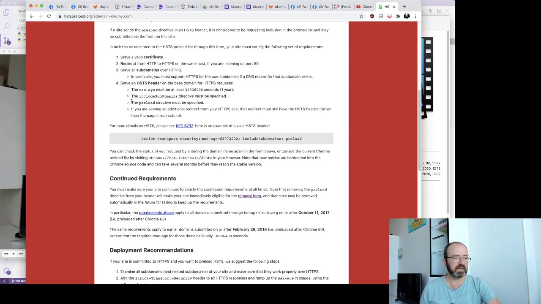This screenshot has height=304, width=541.
Task: Open the red shield extension icon
Action: (372, 16)
